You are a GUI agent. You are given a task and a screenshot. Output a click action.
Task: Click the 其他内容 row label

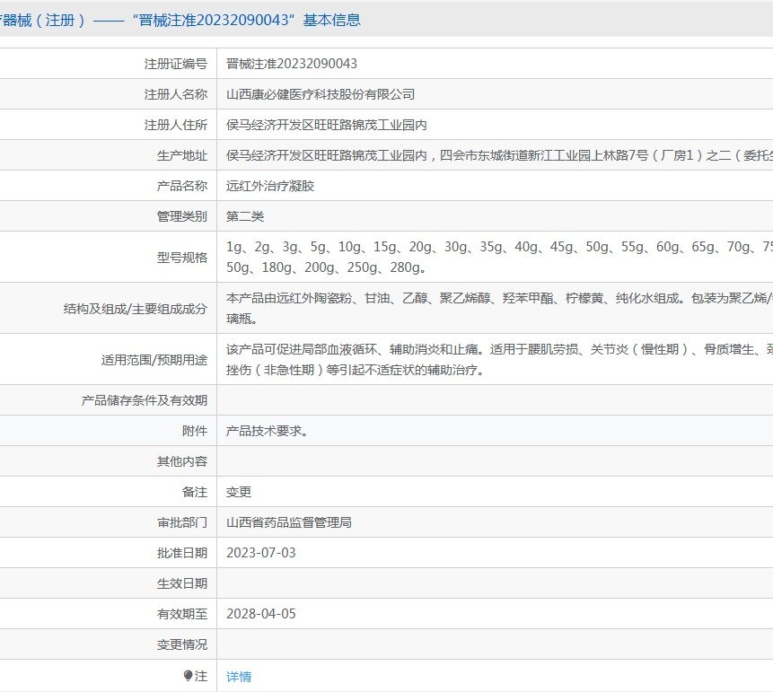pyautogui.click(x=182, y=461)
